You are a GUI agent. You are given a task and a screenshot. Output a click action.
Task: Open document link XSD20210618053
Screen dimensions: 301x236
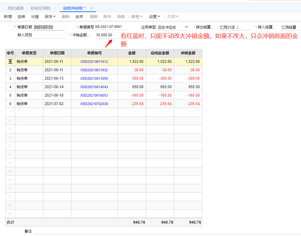pyautogui.click(x=94, y=95)
